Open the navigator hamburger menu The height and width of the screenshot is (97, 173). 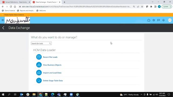(3, 20)
